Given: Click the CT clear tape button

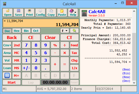Looking at the screenshot, I should click(x=69, y=37).
